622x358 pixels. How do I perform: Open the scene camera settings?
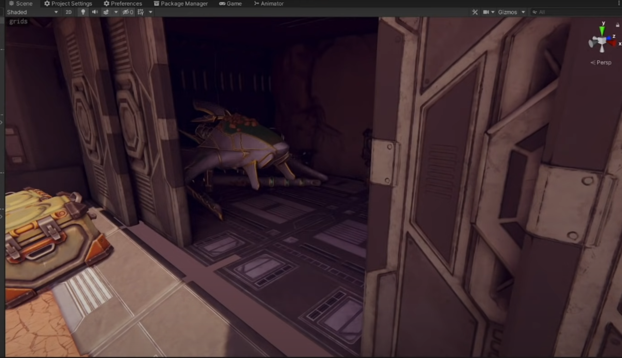point(486,12)
